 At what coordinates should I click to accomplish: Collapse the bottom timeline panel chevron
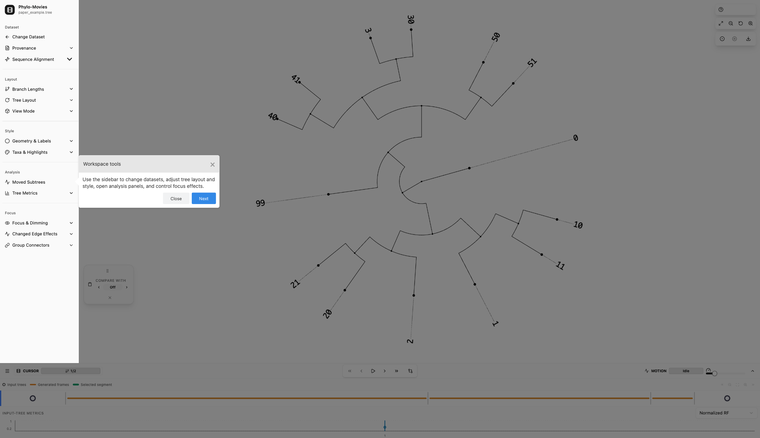tap(752, 371)
